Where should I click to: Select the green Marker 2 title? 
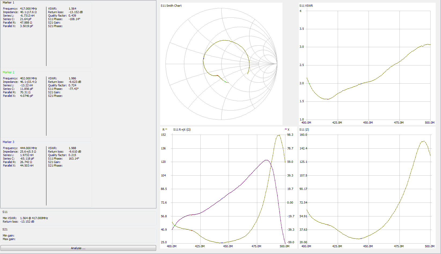[x=8, y=72]
